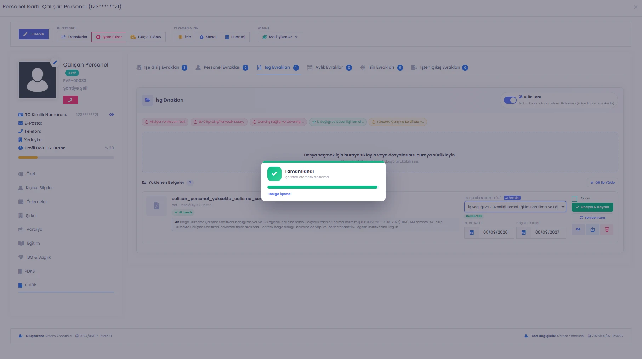The image size is (642, 359).
Task: Check the Onay checkbox
Action: click(x=574, y=199)
